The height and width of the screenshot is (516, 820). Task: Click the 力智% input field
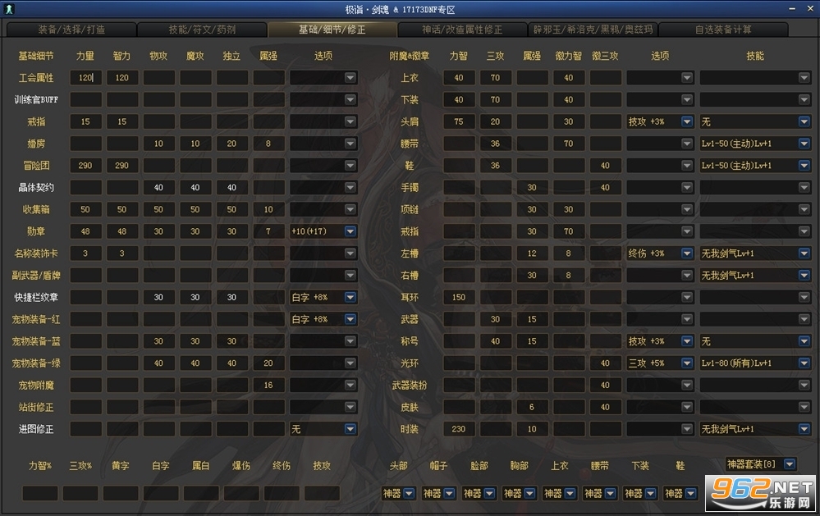tap(40, 493)
